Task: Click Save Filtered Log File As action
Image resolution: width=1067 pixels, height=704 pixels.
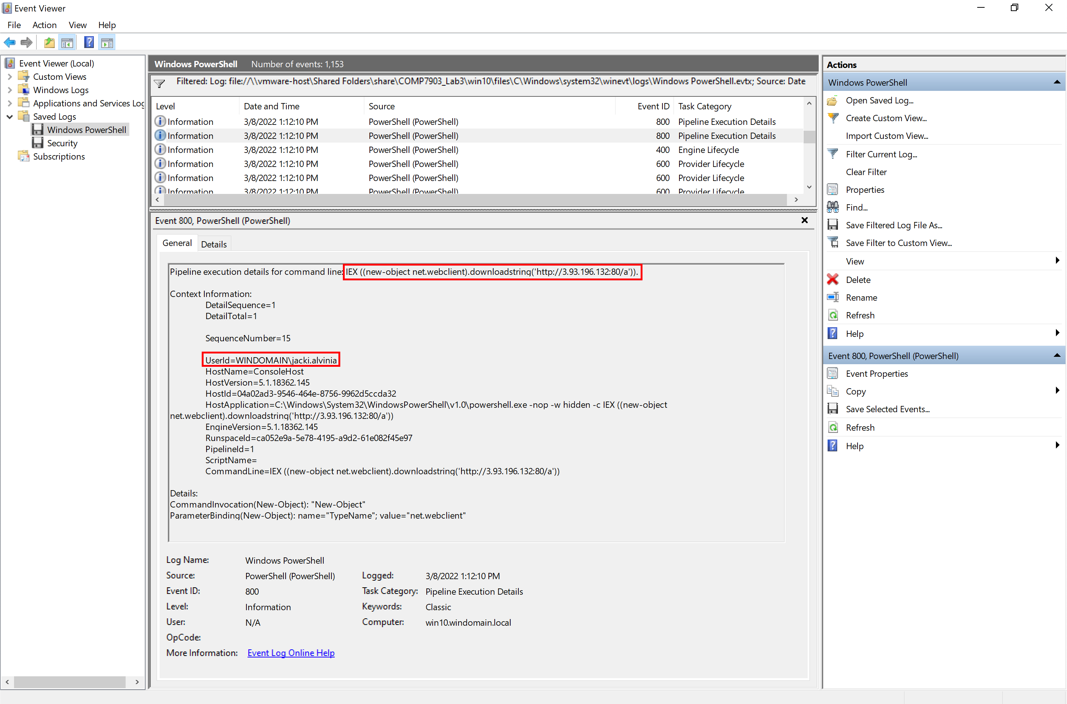Action: tap(894, 225)
